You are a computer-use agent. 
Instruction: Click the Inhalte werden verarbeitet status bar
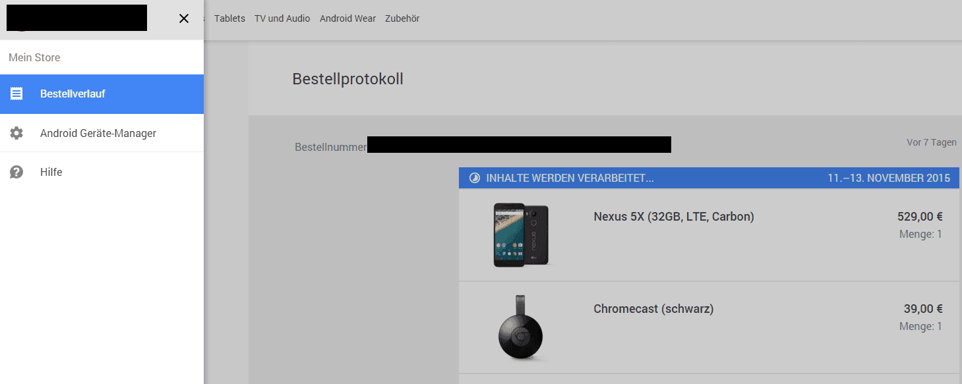[x=709, y=178]
